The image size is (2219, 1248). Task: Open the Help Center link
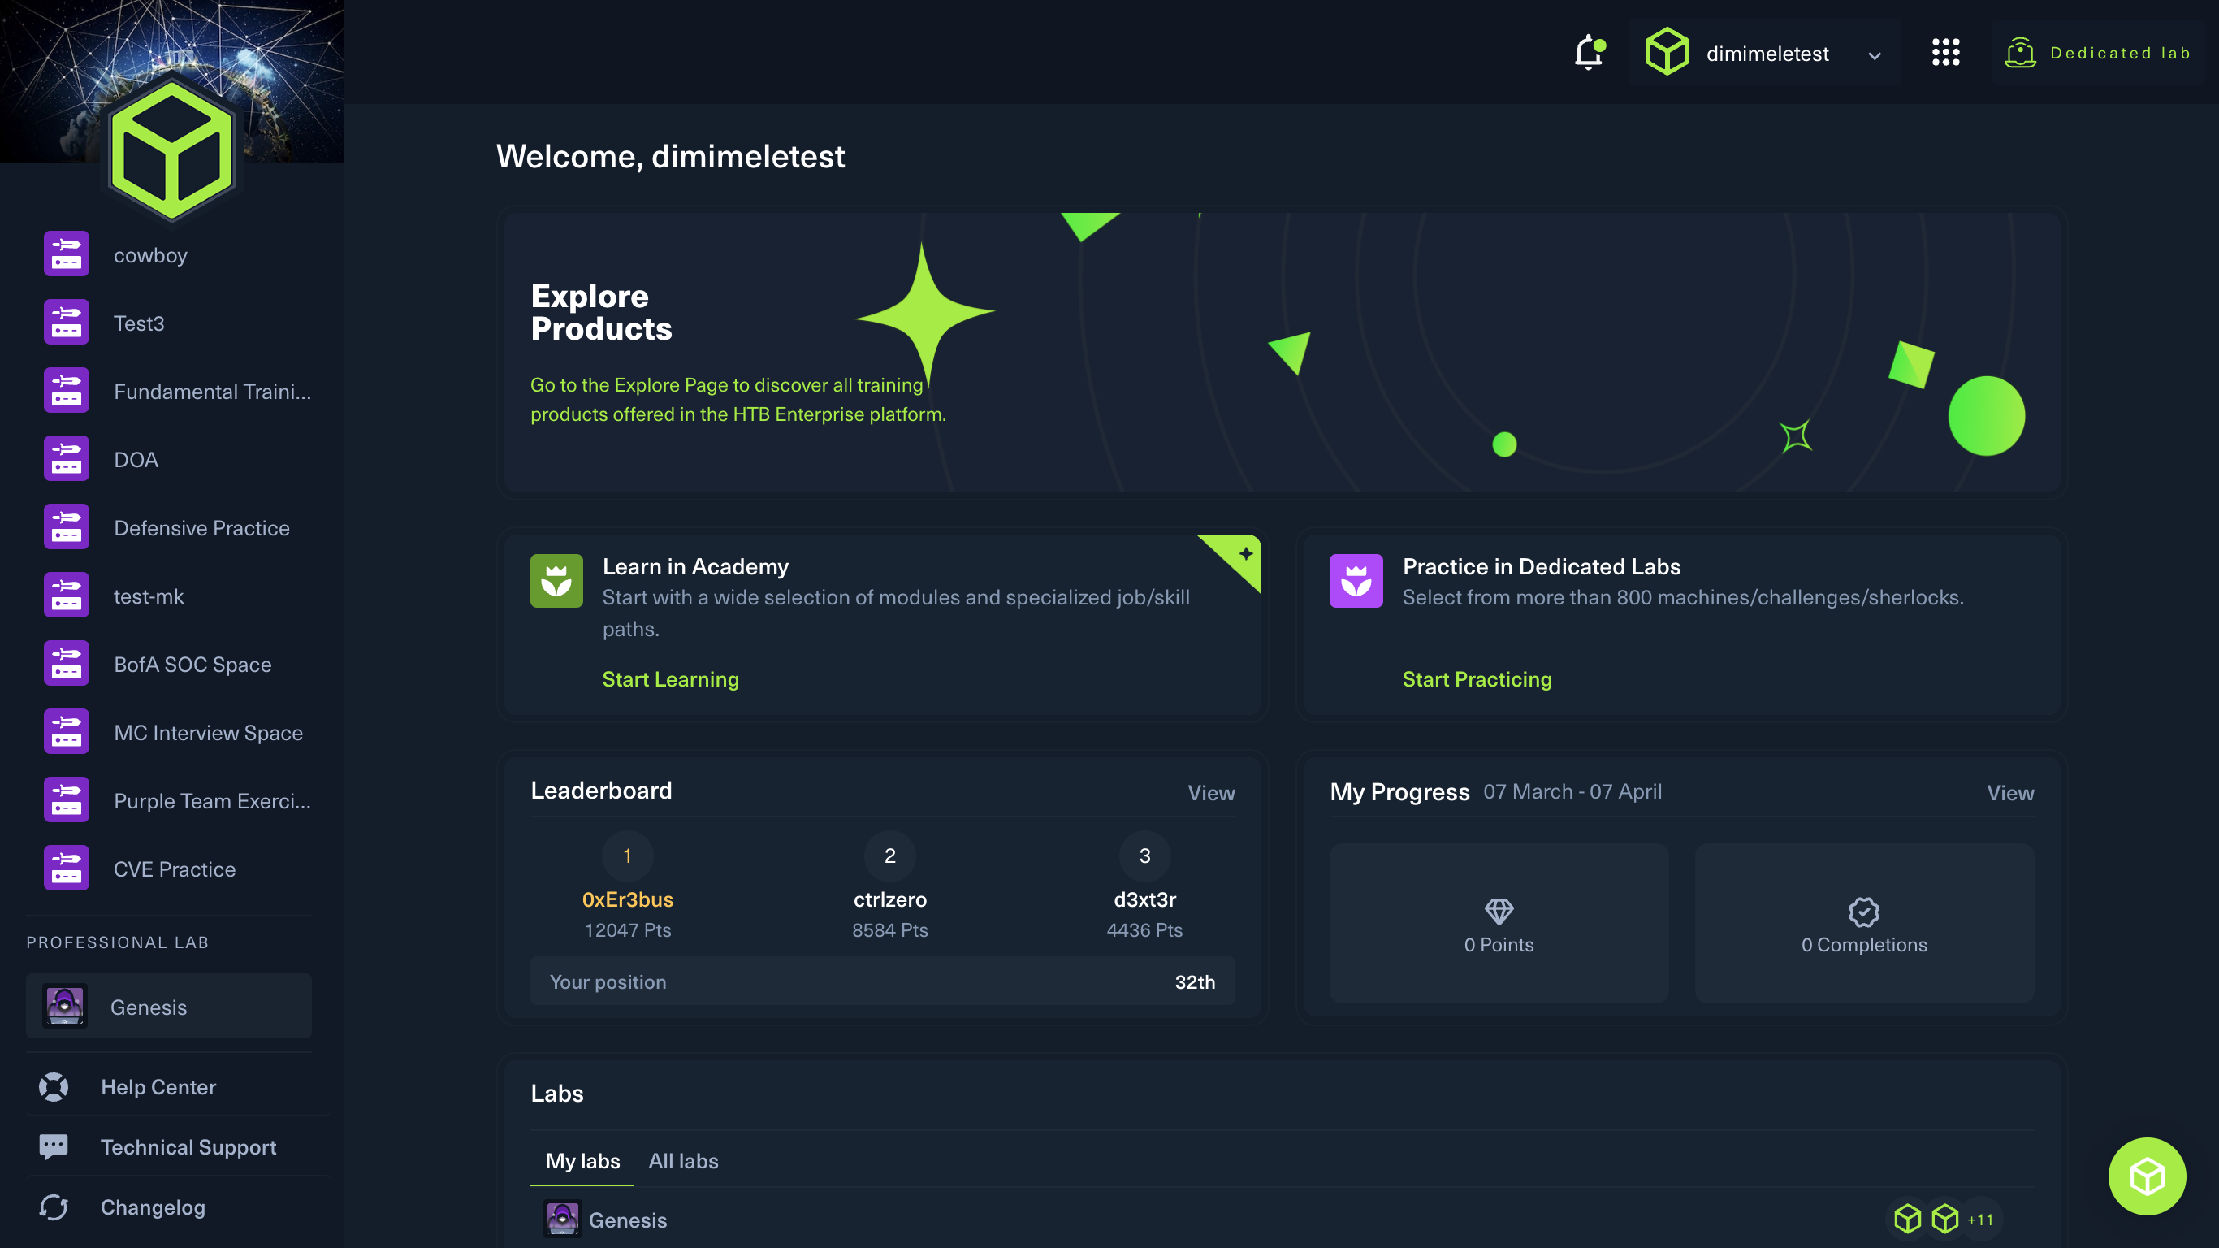(158, 1087)
